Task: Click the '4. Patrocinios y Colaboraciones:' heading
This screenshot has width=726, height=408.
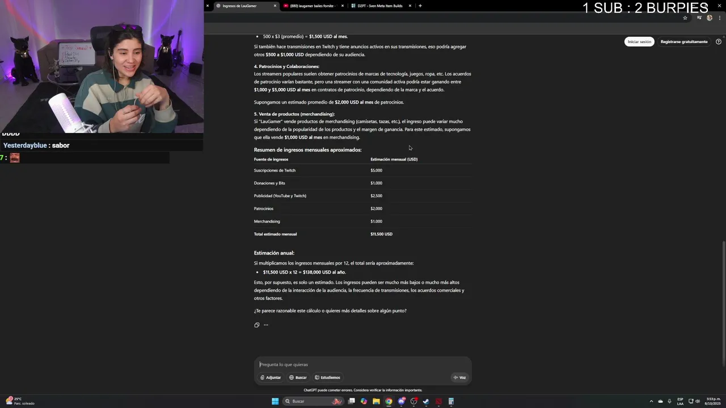Action: click(x=286, y=66)
